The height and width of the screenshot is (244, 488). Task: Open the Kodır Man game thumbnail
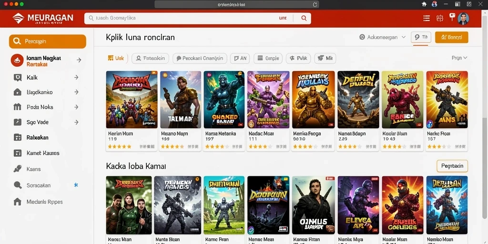[402, 100]
